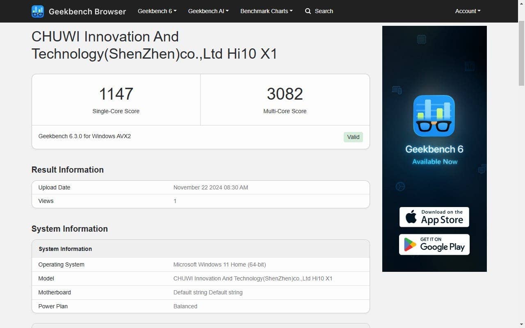525x328 pixels.
Task: Click the Balanced power plan value
Action: (x=185, y=306)
